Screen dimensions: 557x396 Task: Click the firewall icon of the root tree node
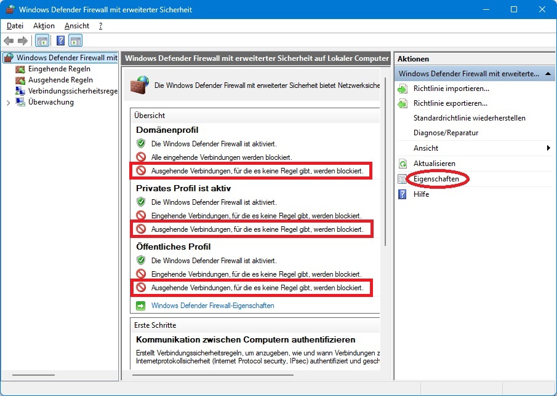[9, 57]
